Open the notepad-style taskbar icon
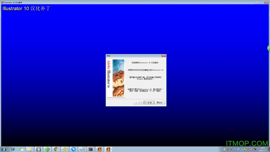This screenshot has width=270, height=152. point(82,149)
